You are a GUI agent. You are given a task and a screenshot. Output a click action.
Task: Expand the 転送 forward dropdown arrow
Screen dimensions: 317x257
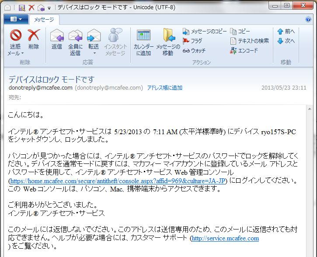(94, 53)
